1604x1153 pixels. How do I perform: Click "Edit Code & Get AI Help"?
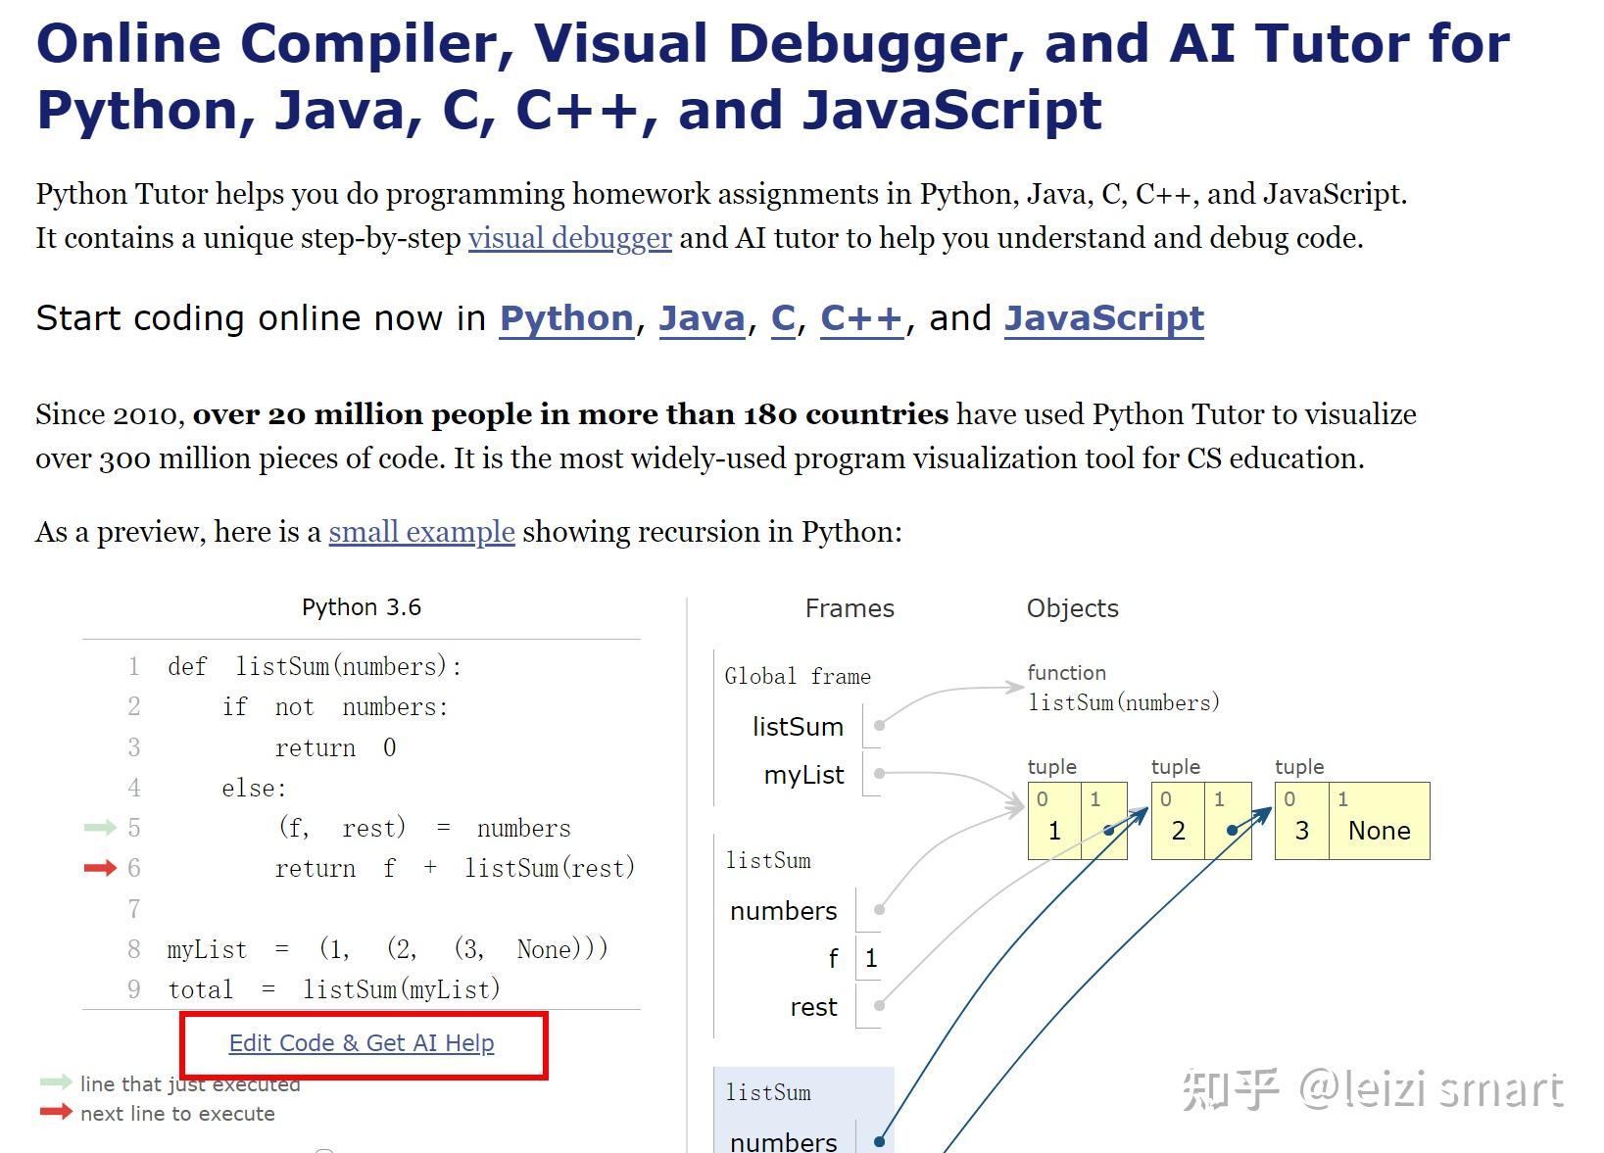(x=362, y=1043)
